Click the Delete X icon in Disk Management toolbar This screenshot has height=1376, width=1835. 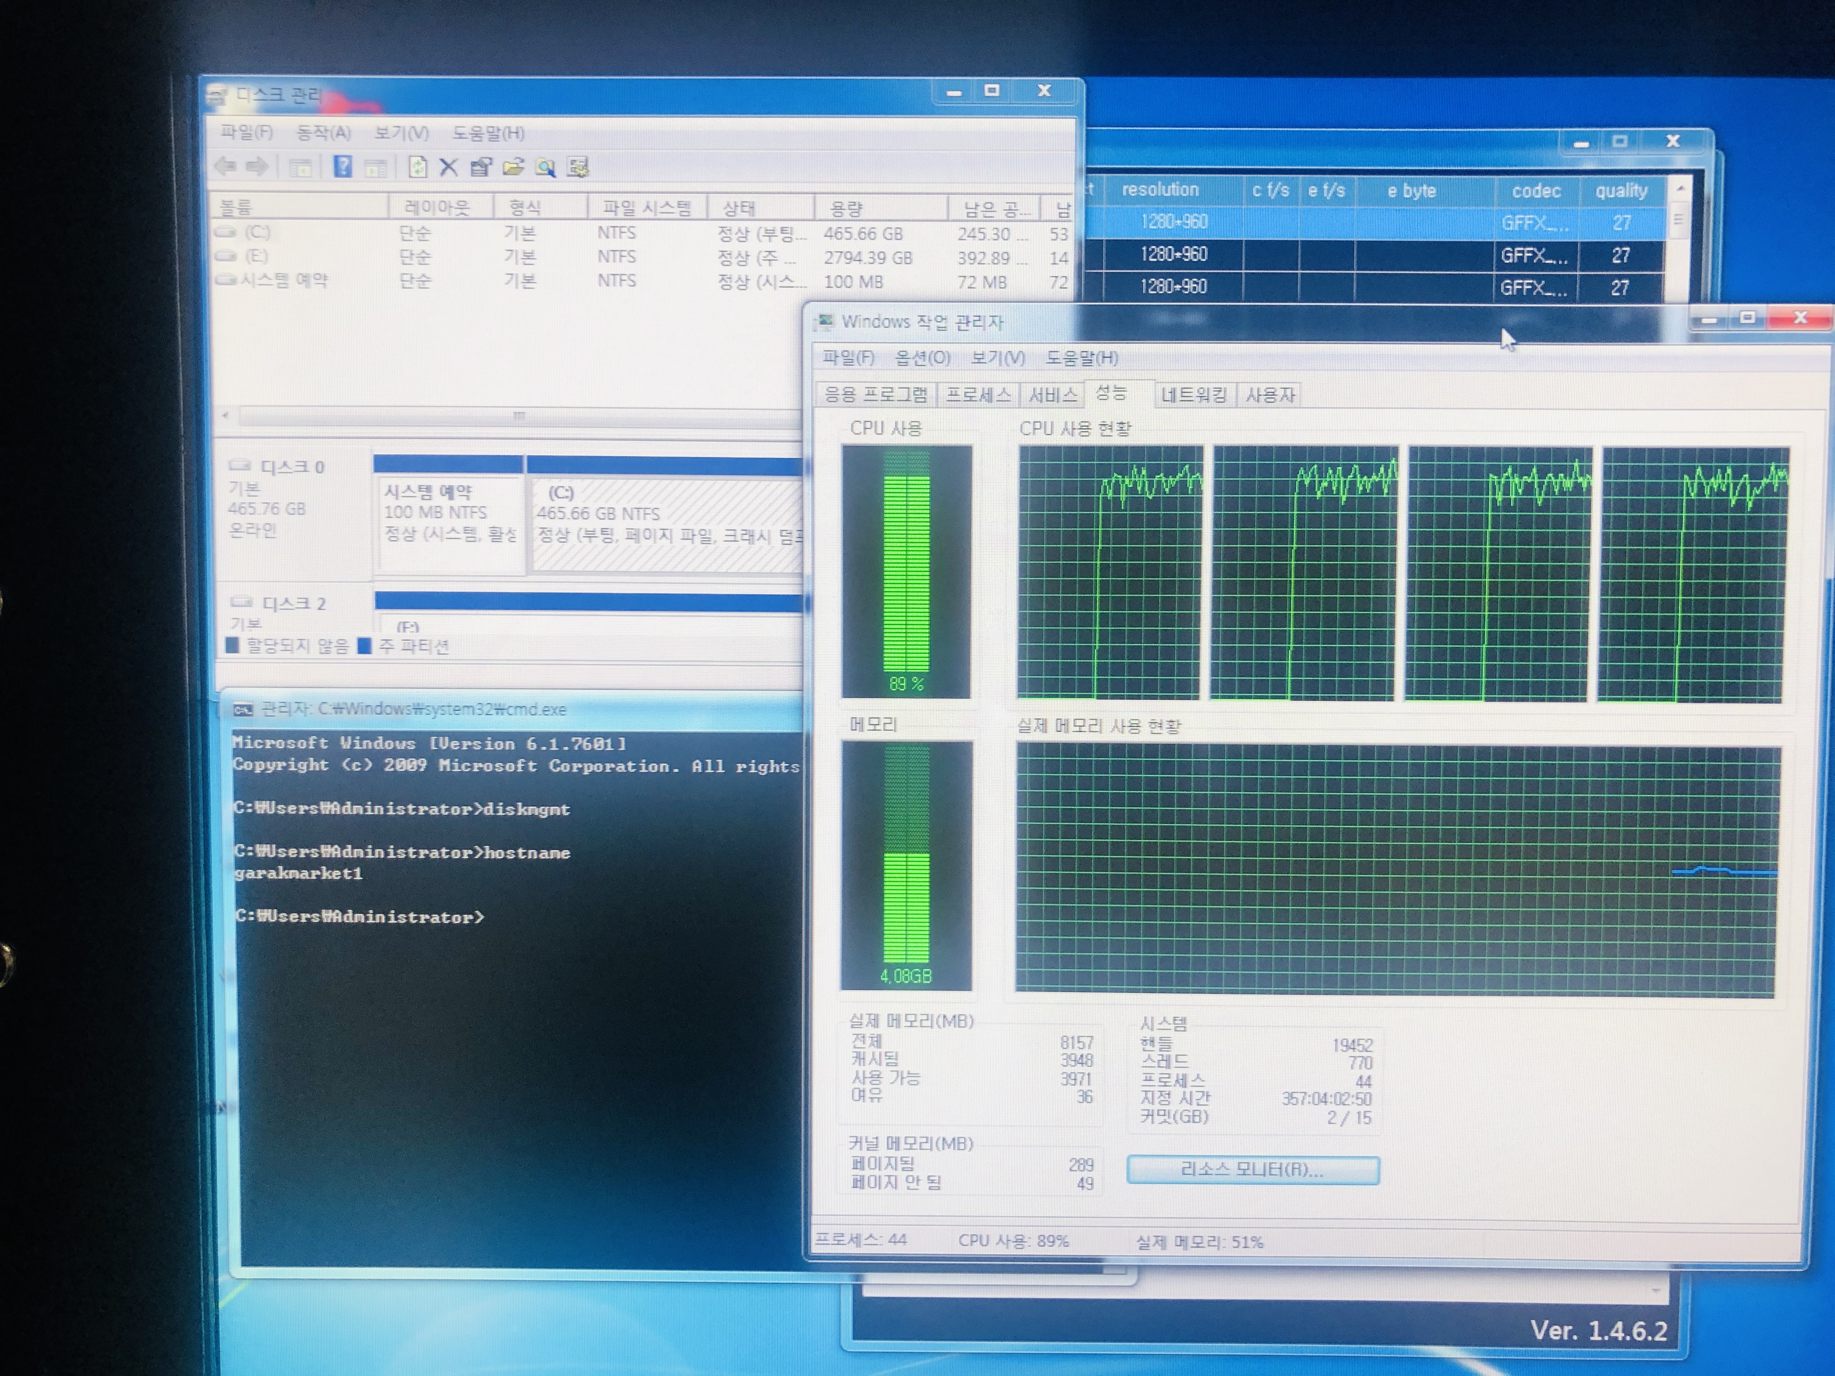point(448,167)
